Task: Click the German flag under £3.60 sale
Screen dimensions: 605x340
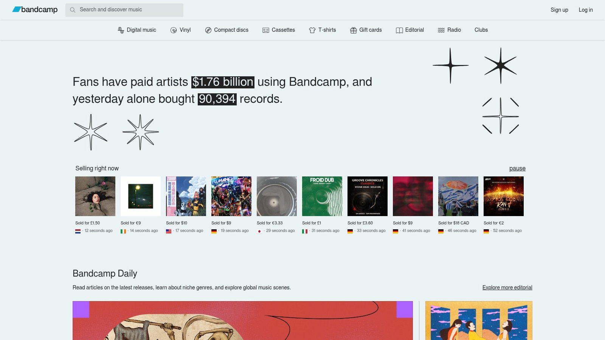Action: (350, 231)
